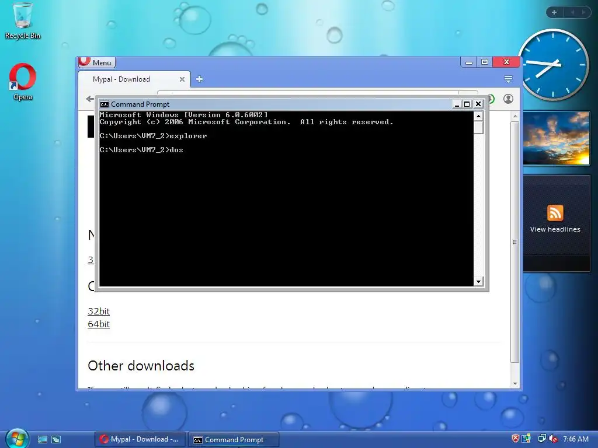Minimize the Command Prompt window
Image resolution: width=598 pixels, height=448 pixels.
coord(457,104)
